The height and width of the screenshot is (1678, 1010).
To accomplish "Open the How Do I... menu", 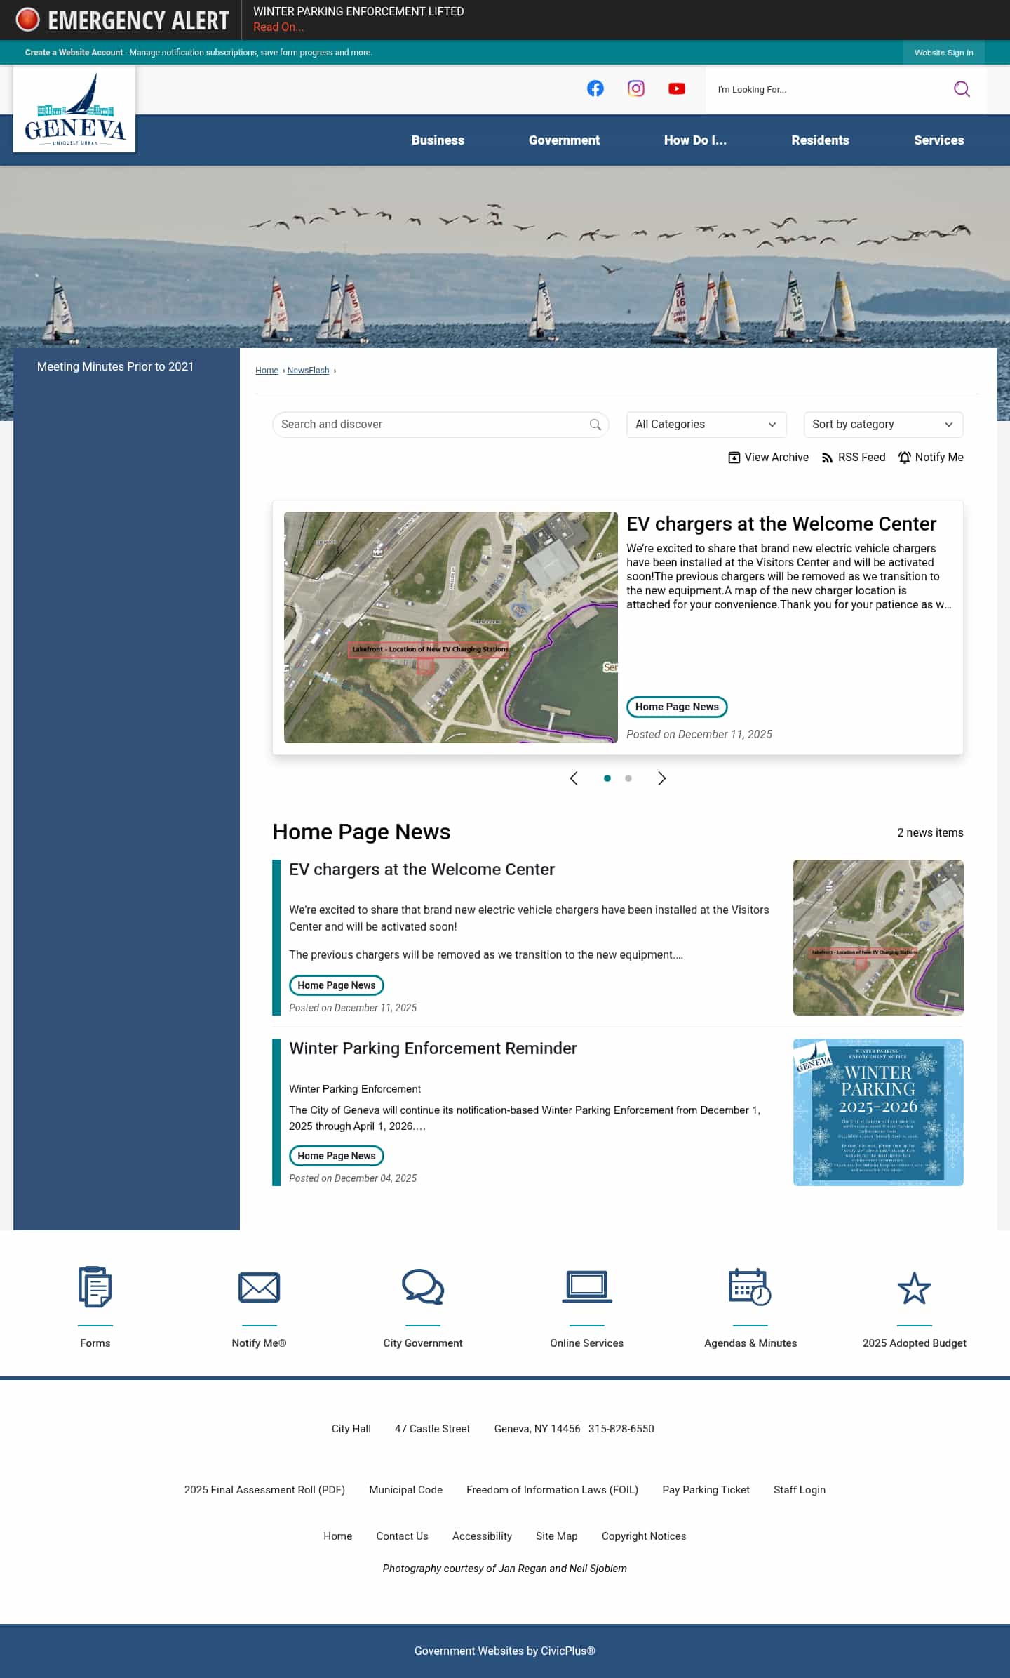I will pyautogui.click(x=695, y=140).
